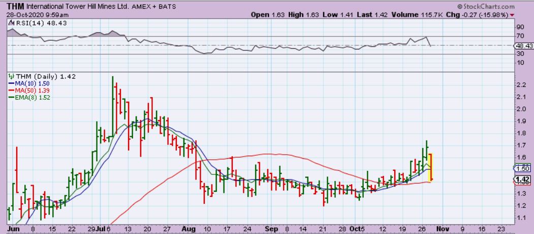
Task: Click the International Tower Hill Mines Ltd. name
Action: pyautogui.click(x=77, y=7)
